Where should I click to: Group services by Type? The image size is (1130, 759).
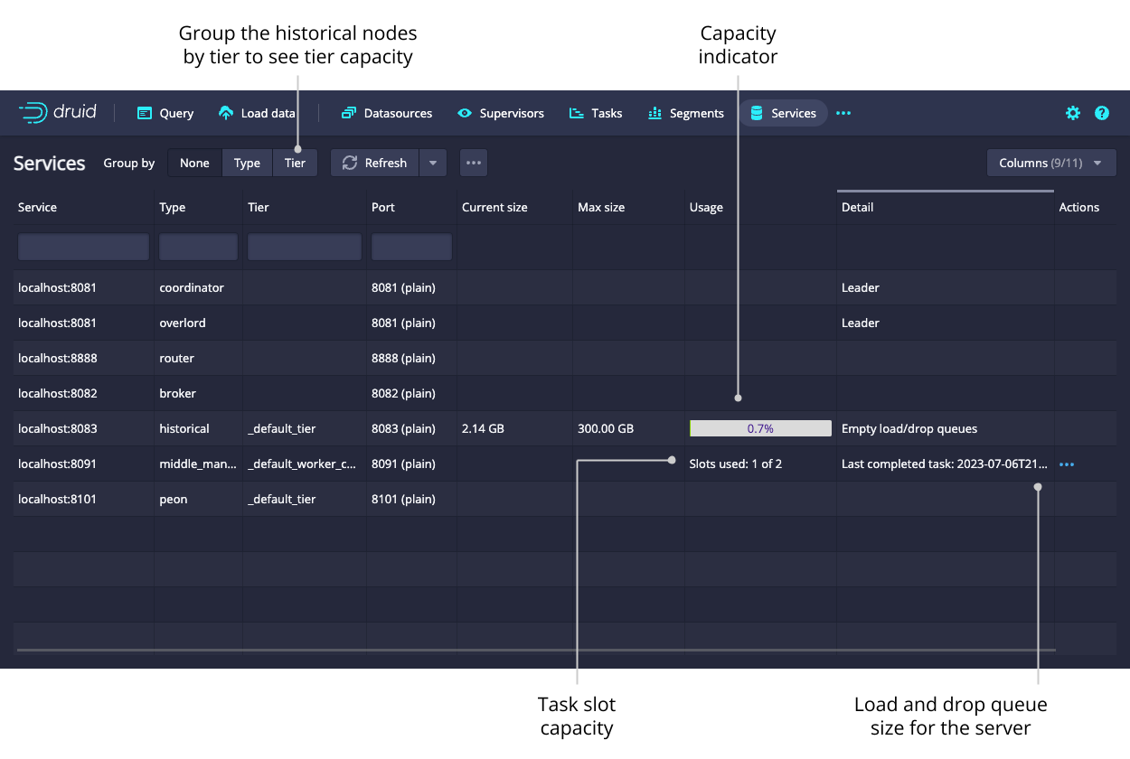[247, 164]
